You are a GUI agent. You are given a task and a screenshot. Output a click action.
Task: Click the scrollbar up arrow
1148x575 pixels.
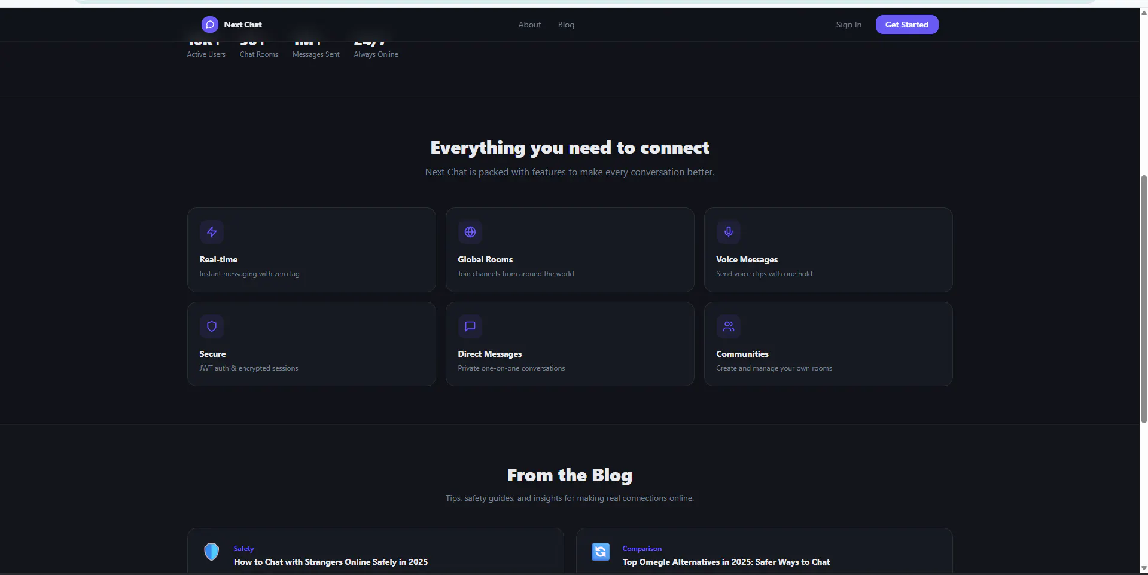coord(1144,13)
